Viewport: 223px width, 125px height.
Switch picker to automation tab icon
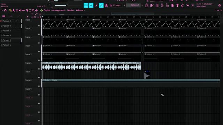click(18, 16)
